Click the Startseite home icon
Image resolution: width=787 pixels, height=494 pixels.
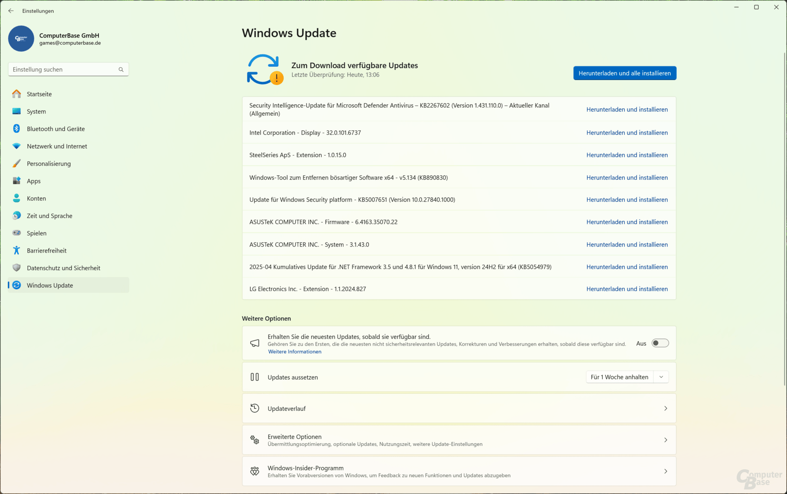click(16, 94)
